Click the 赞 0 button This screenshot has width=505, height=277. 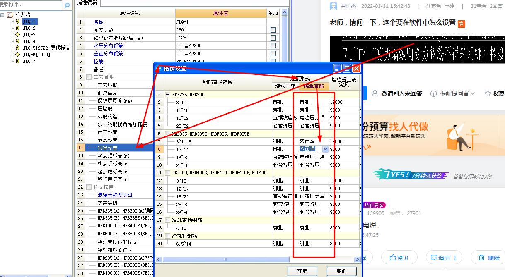click(399, 258)
